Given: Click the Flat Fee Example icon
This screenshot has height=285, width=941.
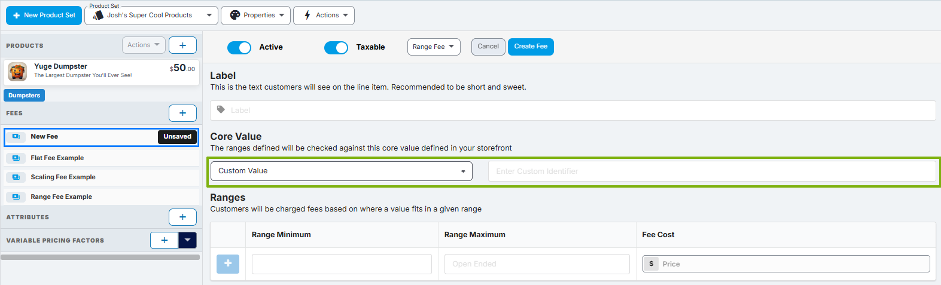Looking at the screenshot, I should click(16, 158).
